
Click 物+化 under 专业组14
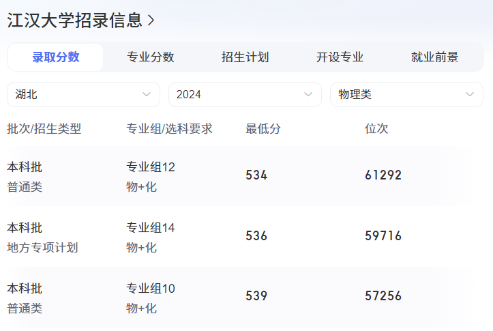click(x=141, y=248)
